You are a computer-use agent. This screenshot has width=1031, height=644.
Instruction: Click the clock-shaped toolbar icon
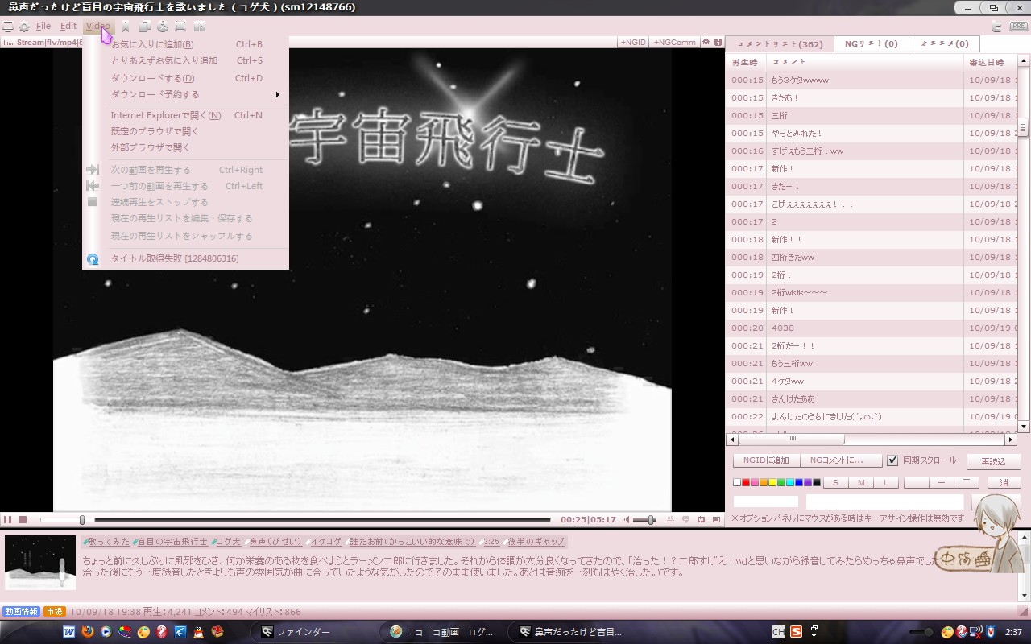(162, 27)
